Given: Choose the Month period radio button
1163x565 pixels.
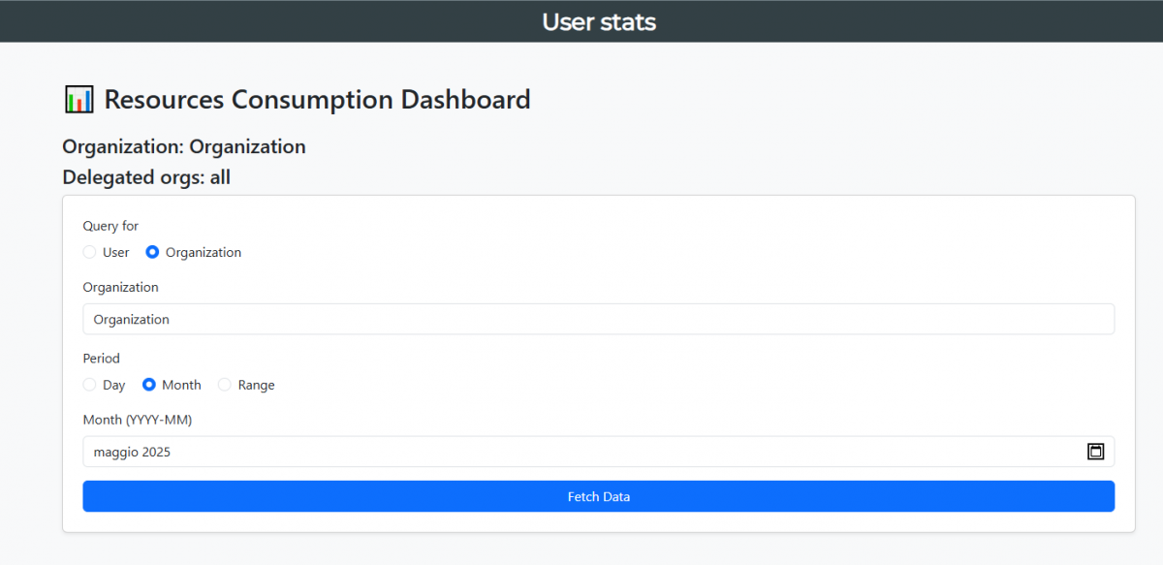Looking at the screenshot, I should (x=149, y=385).
